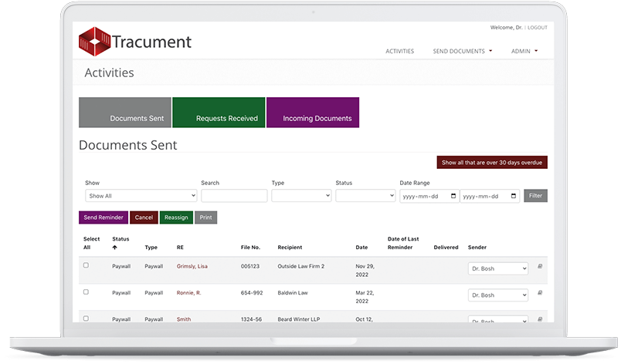Select the Grimsly, Lisa row checkbox
Screen dimensions: 621x364
pos(86,265)
